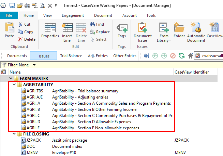Screen dimensions: 223x156
Task: Select the AGRI.AJE Adjusting entries document
Action: point(64,97)
